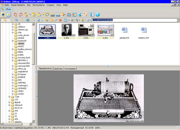180x130 pixels.
Task: Toggle the folder tree panel tab
Action: (x=5, y=20)
